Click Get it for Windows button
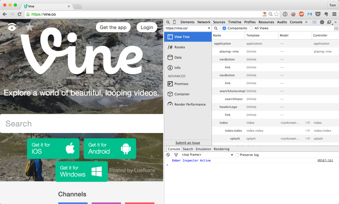The width and height of the screenshot is (339, 204). click(81, 171)
